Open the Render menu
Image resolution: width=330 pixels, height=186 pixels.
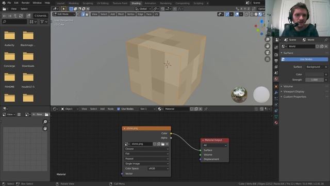(25, 3)
